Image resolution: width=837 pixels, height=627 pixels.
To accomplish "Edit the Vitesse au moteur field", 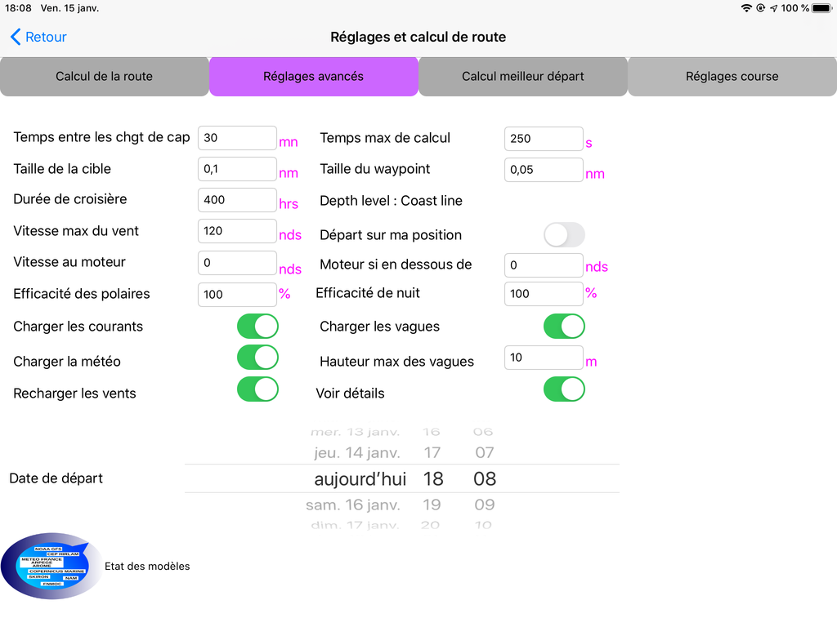I will pyautogui.click(x=237, y=263).
